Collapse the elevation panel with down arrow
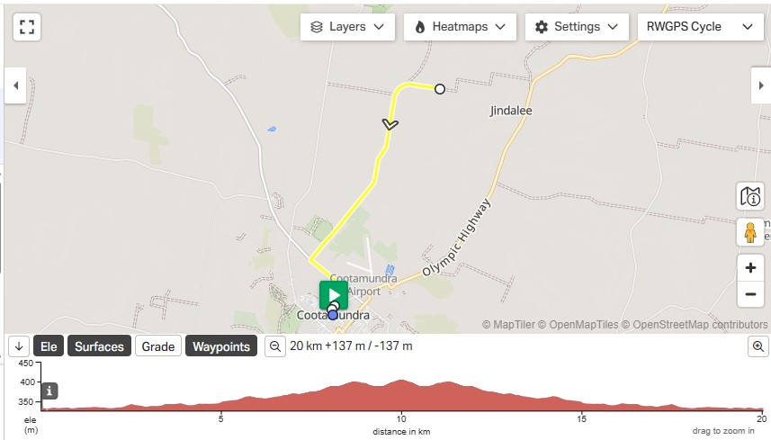This screenshot has width=771, height=440. coord(19,346)
